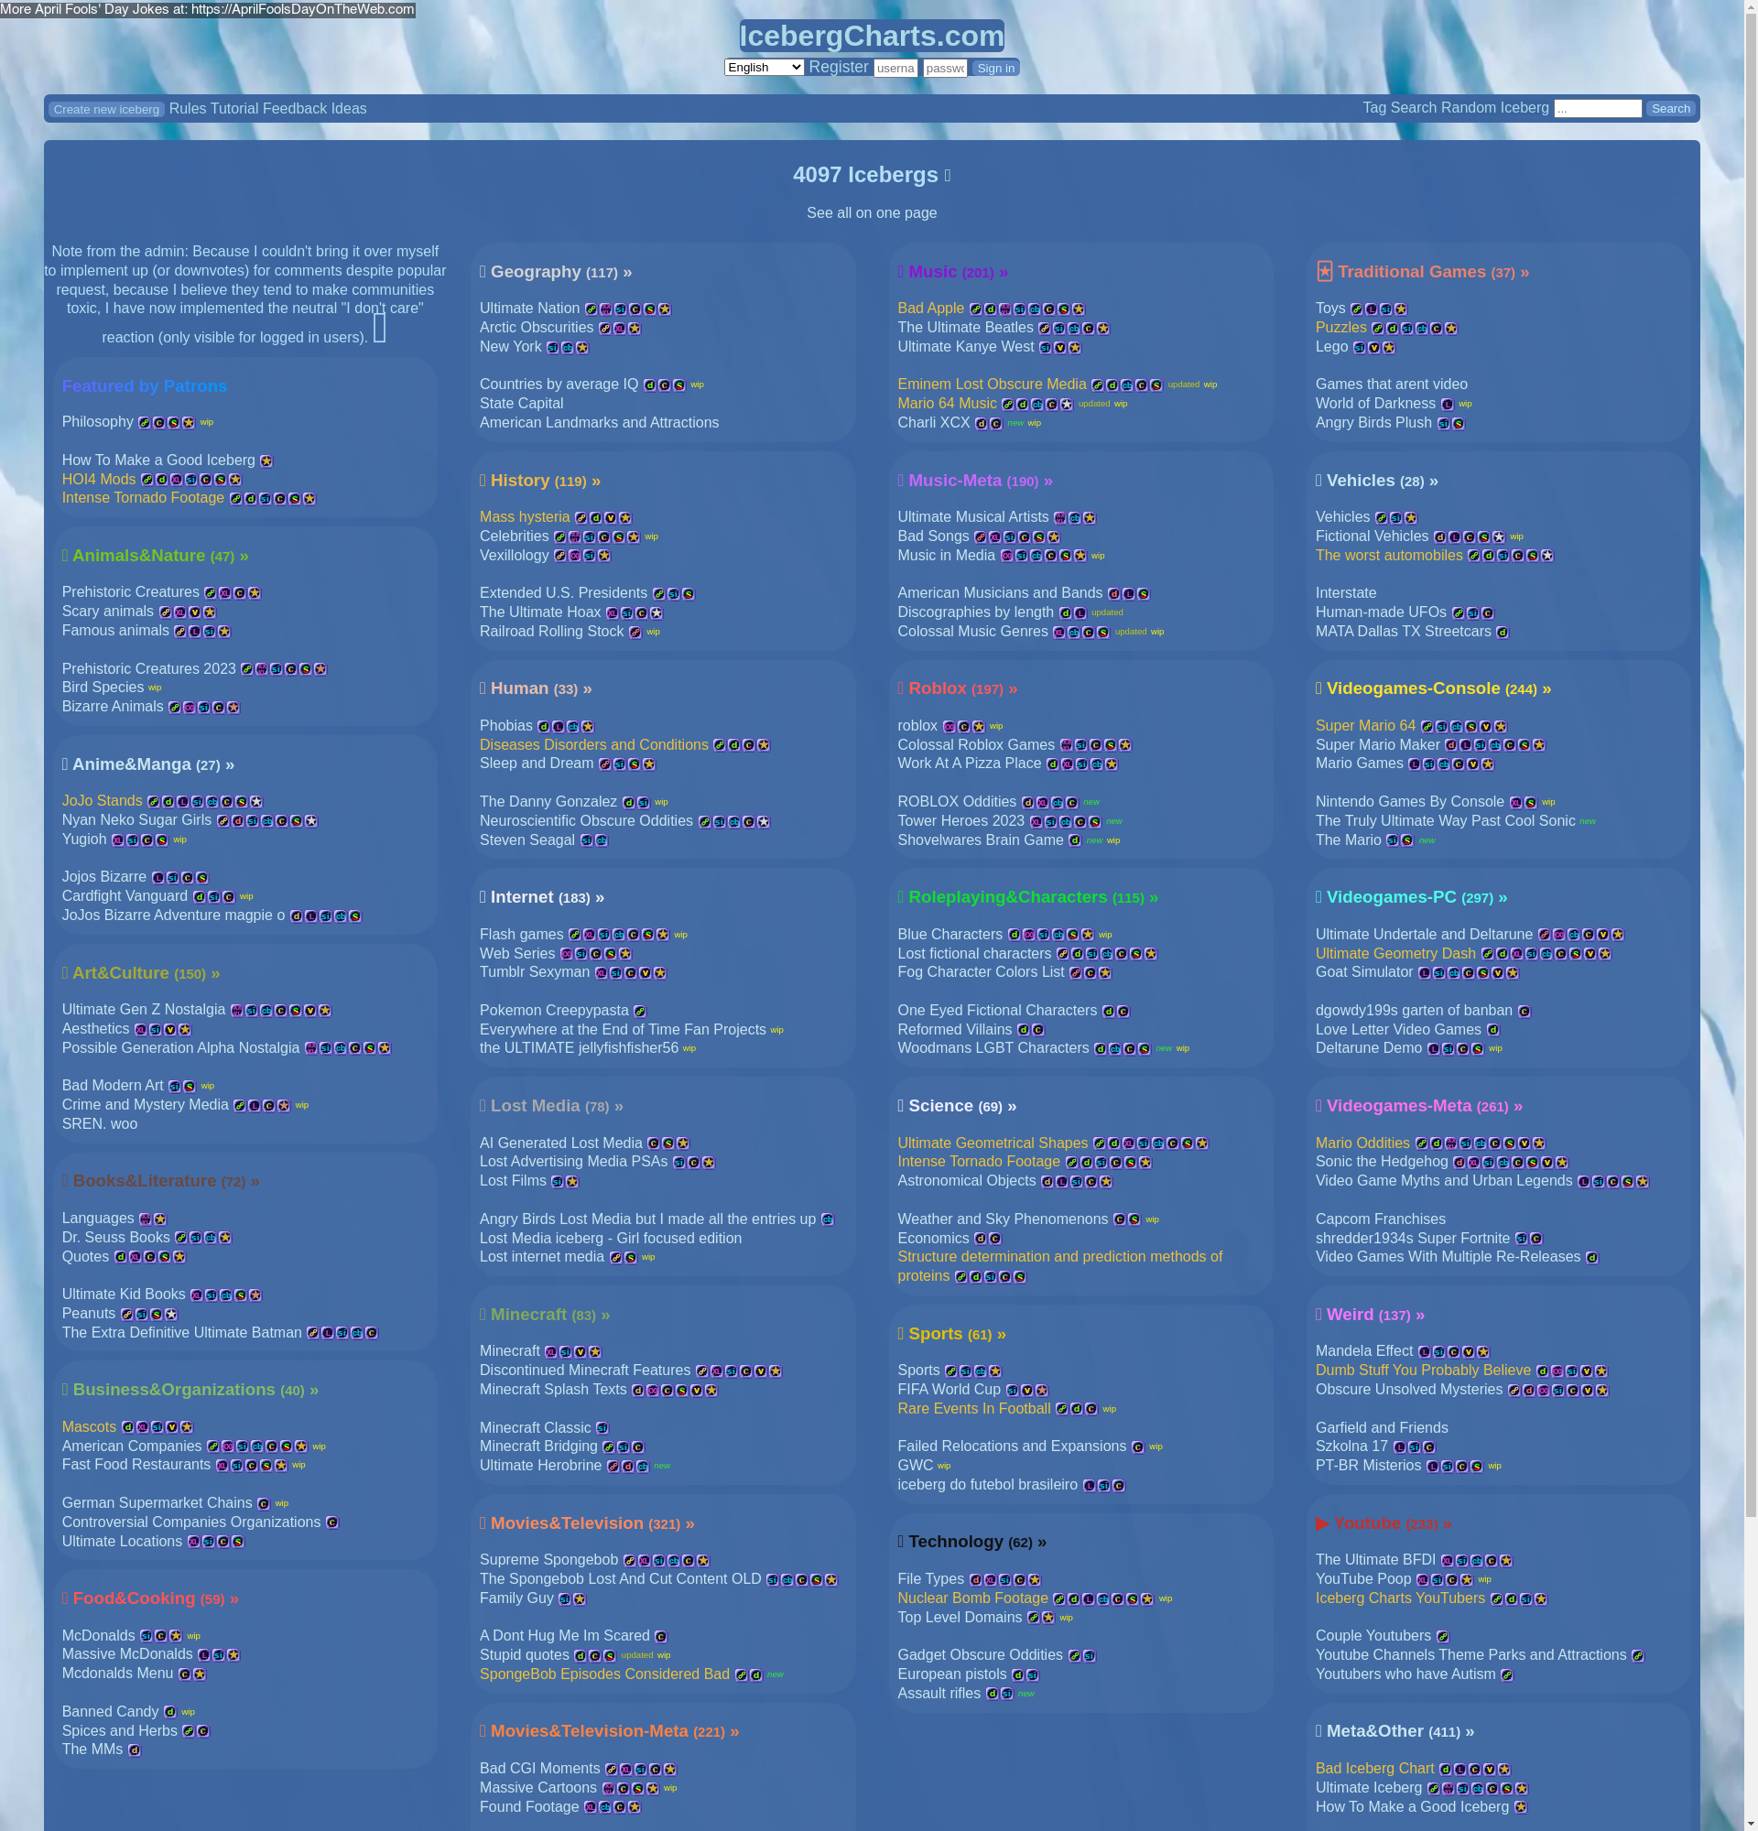Image resolution: width=1758 pixels, height=1831 pixels.
Task: Click the si badge beside Minecraft Classic
Action: [x=602, y=1428]
